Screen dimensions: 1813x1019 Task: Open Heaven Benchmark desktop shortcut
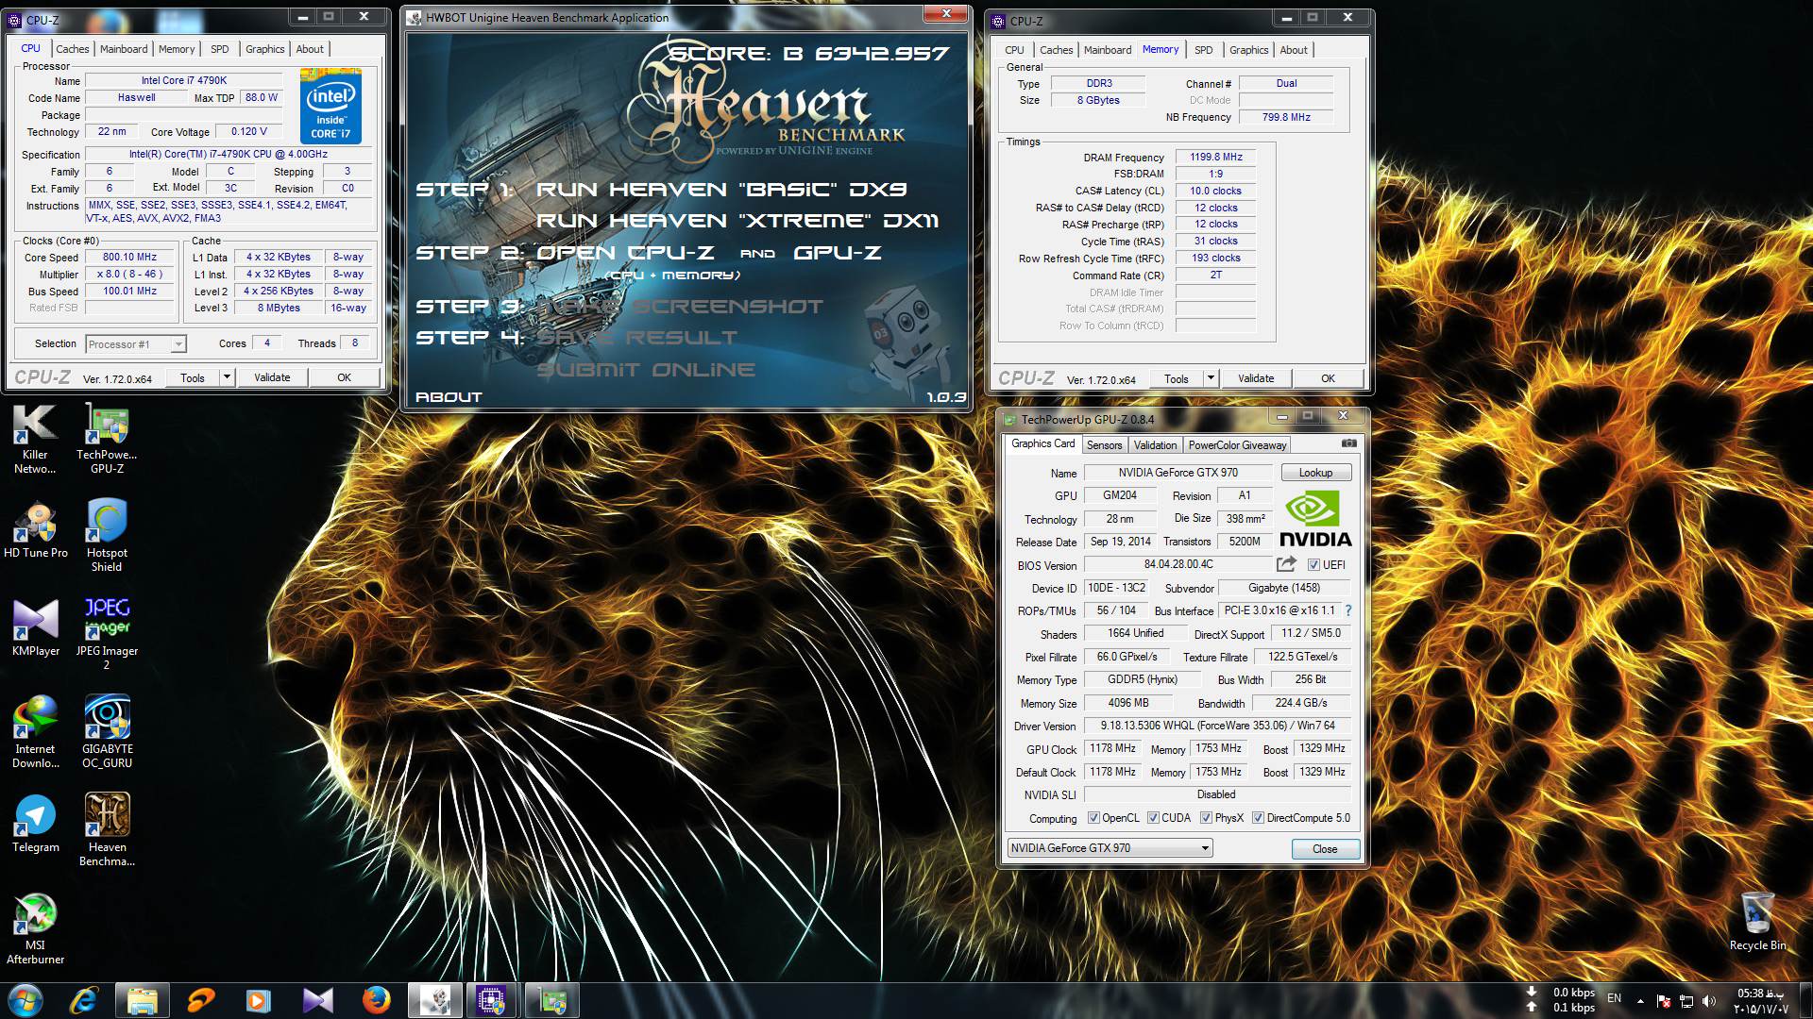(107, 830)
